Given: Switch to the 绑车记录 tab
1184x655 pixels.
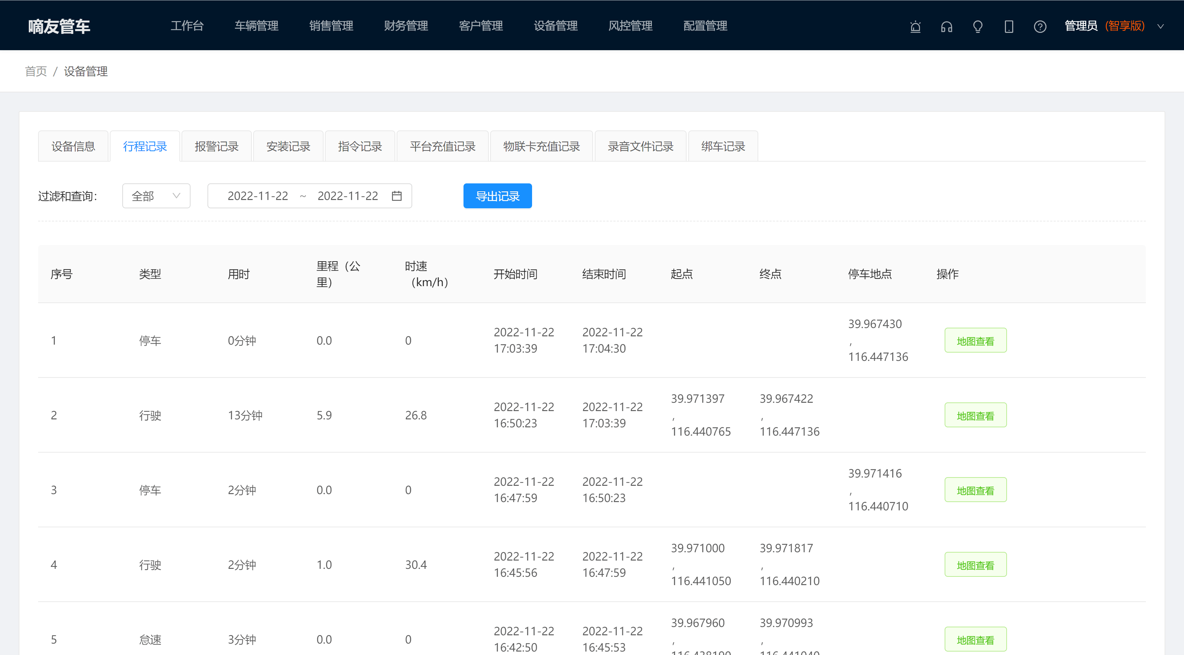Looking at the screenshot, I should click(x=723, y=146).
